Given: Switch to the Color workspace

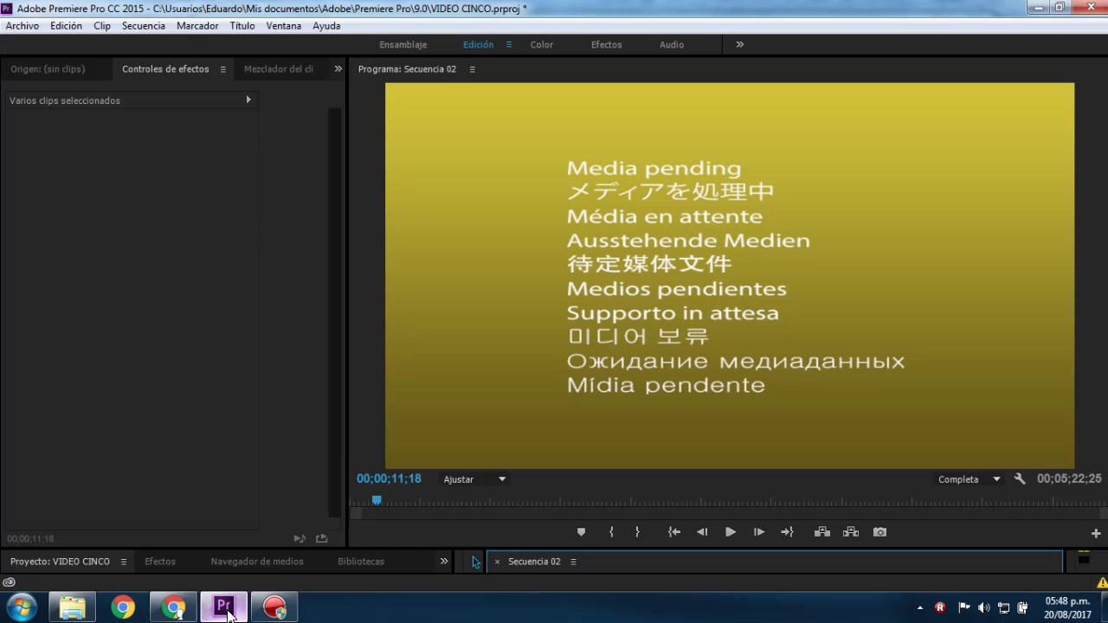Looking at the screenshot, I should click(542, 44).
